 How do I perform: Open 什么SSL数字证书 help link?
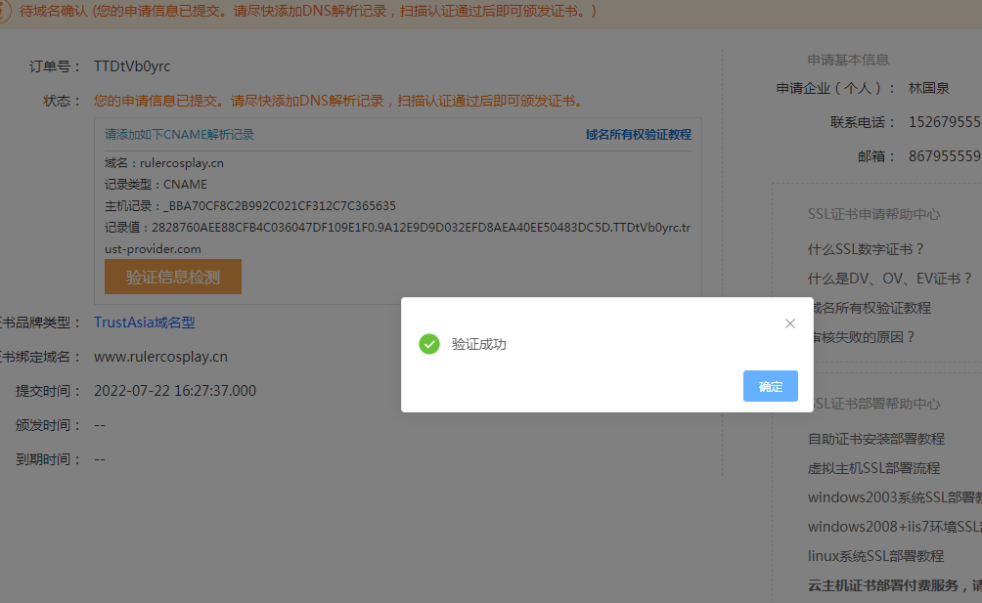[x=867, y=249]
